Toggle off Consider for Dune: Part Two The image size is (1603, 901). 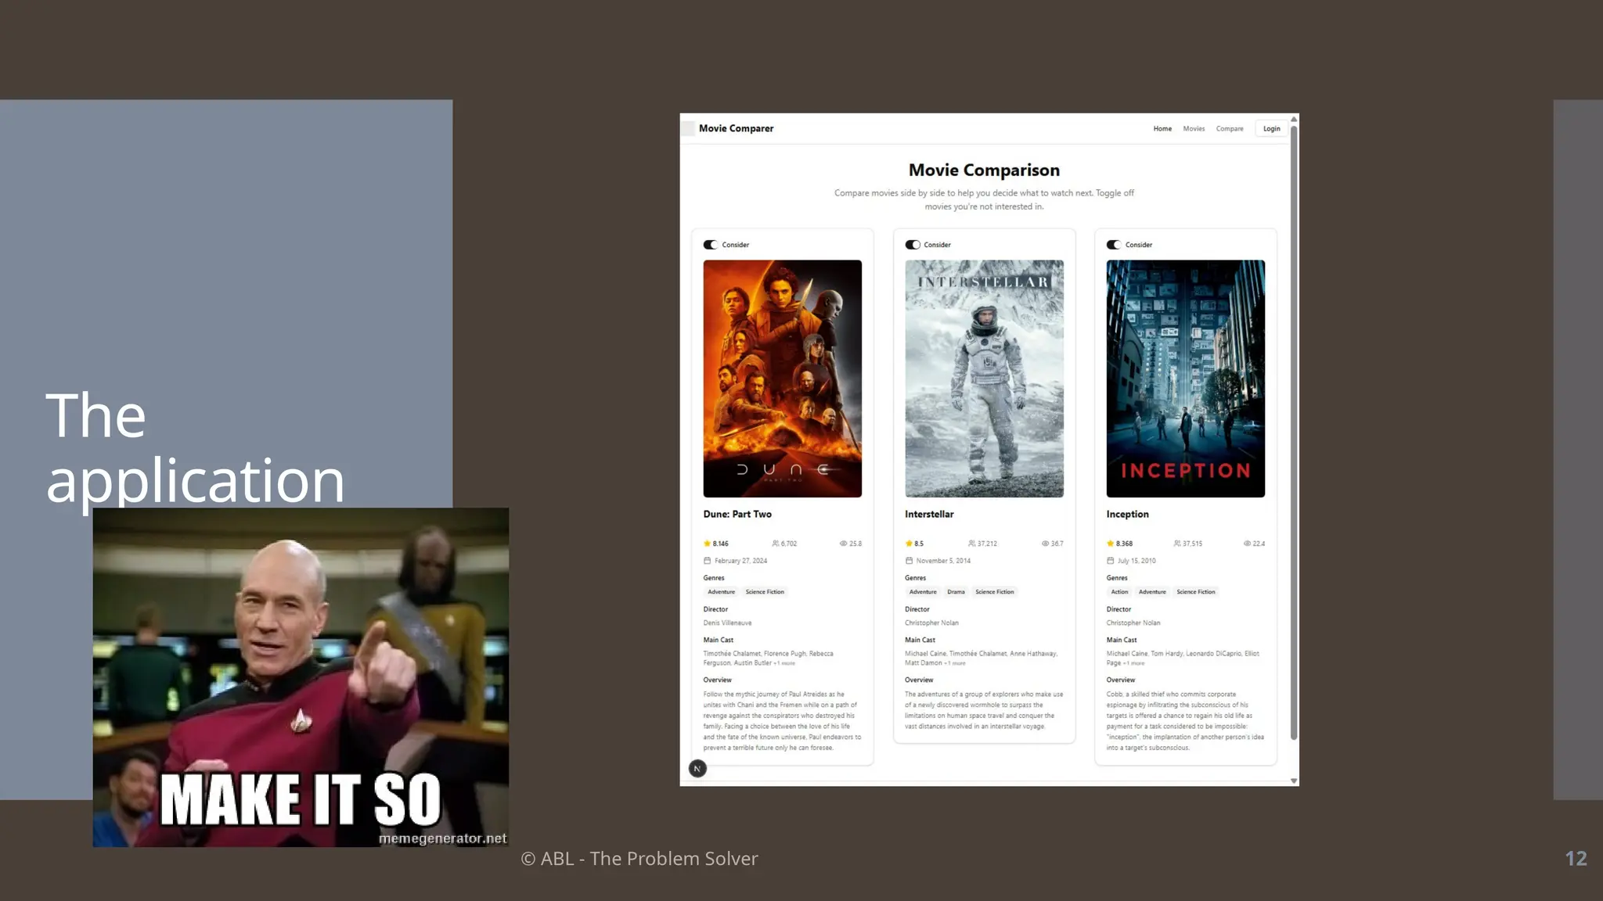coord(711,245)
